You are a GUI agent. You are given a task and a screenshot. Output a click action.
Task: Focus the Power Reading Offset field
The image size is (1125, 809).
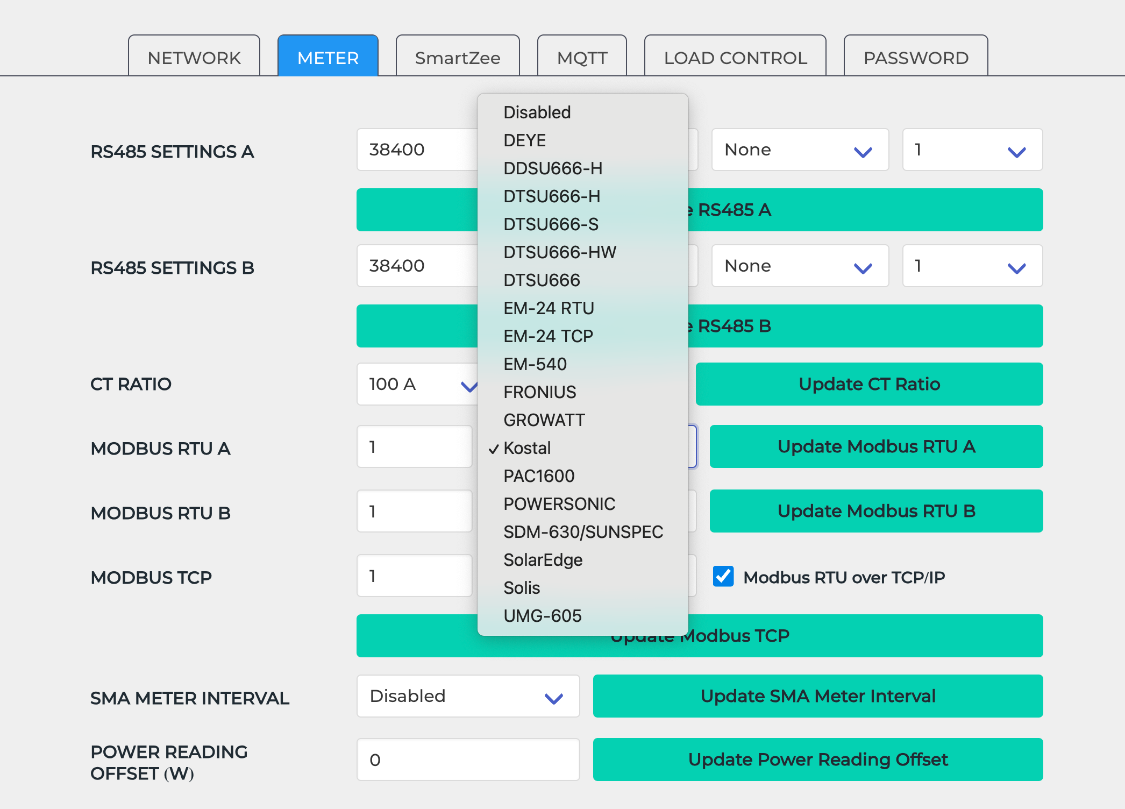tap(467, 760)
